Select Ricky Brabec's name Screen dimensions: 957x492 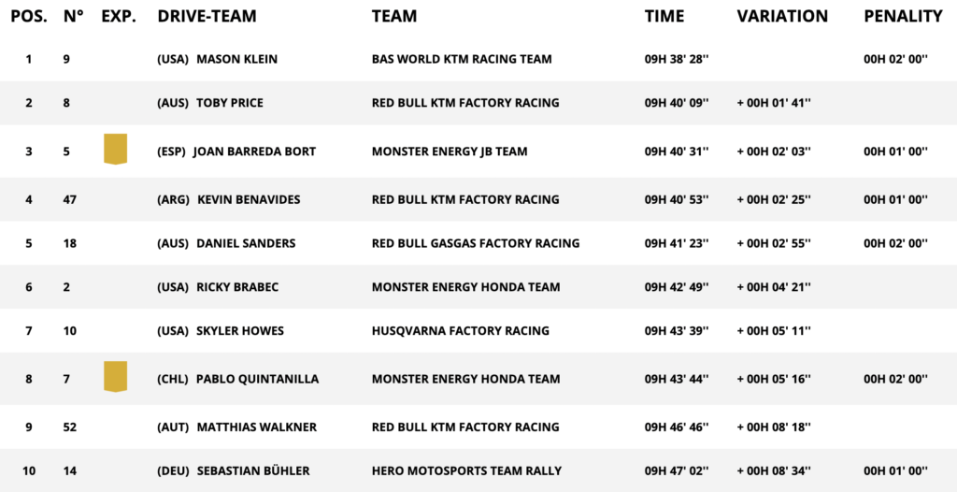(x=237, y=287)
